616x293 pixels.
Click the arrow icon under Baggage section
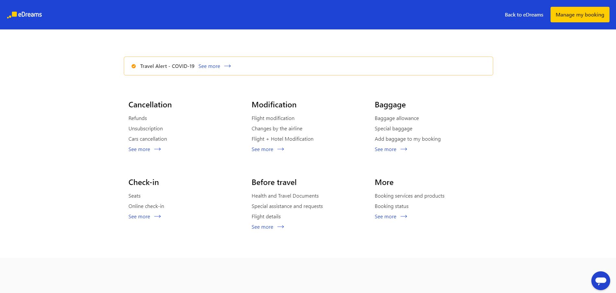(x=404, y=149)
